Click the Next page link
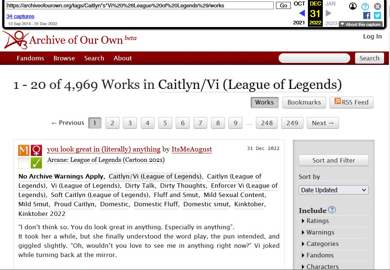The image size is (390, 270). (323, 123)
